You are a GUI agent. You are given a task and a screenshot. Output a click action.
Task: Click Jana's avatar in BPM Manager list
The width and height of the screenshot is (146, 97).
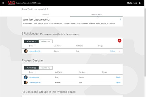(26, 51)
